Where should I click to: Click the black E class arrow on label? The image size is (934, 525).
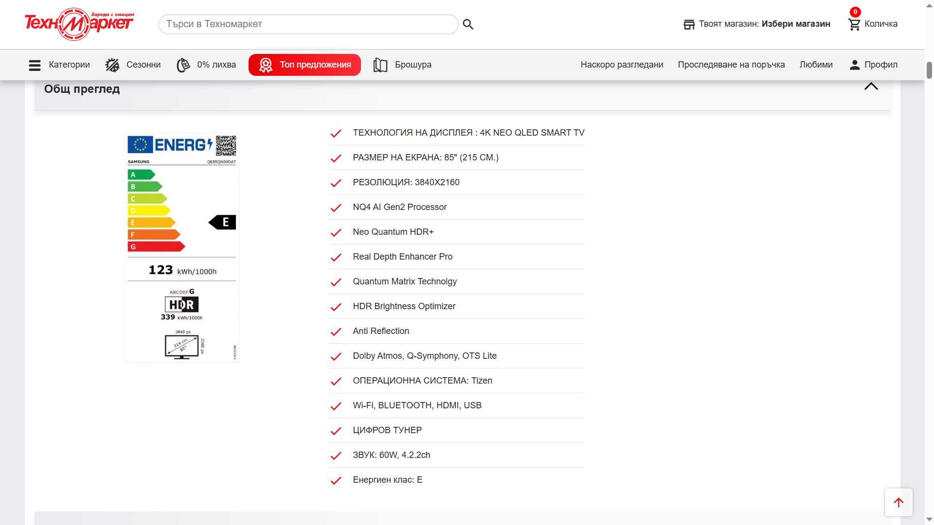(x=222, y=222)
